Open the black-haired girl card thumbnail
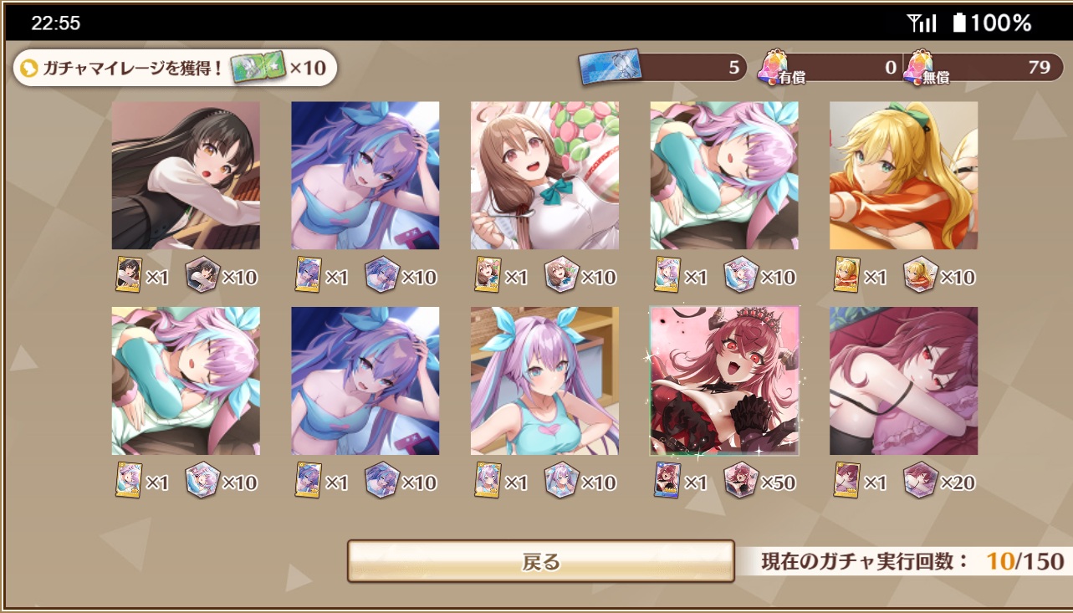The width and height of the screenshot is (1073, 613). (x=186, y=176)
